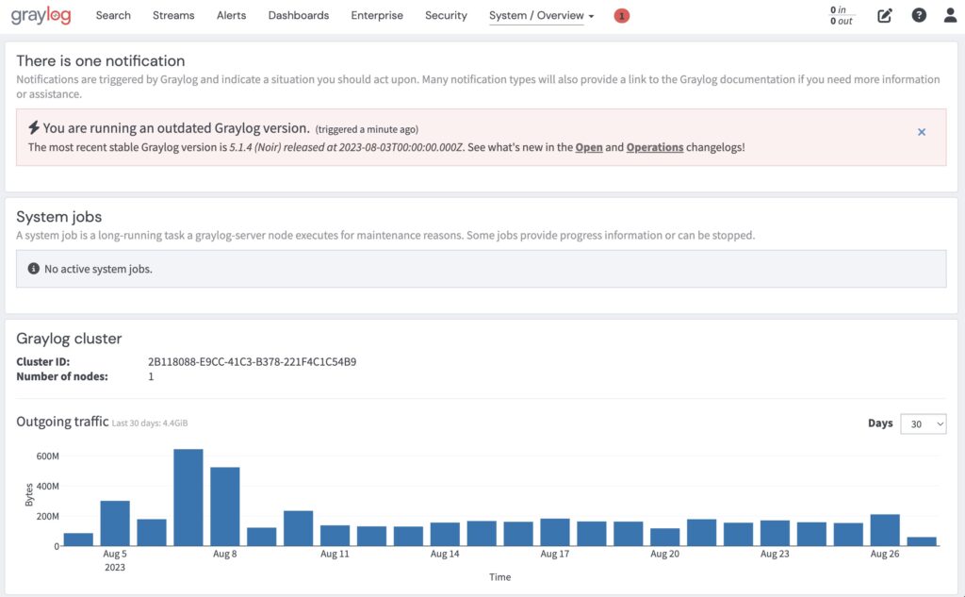Click the 'System jobs' heading
Screen dimensions: 965x597
[x=59, y=217]
